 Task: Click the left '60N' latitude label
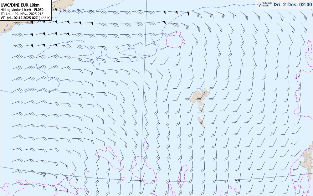(x=44, y=173)
